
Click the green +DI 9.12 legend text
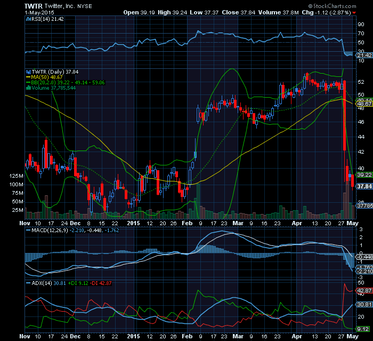(78, 283)
